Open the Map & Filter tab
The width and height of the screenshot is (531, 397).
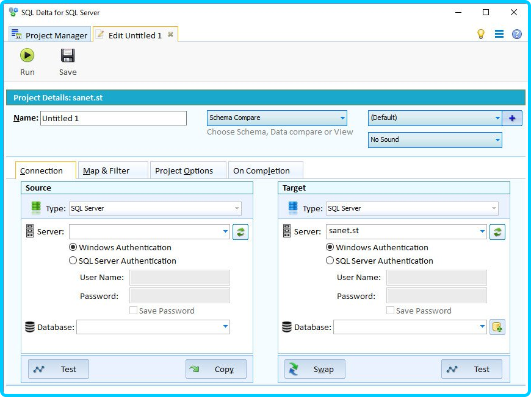coord(113,170)
